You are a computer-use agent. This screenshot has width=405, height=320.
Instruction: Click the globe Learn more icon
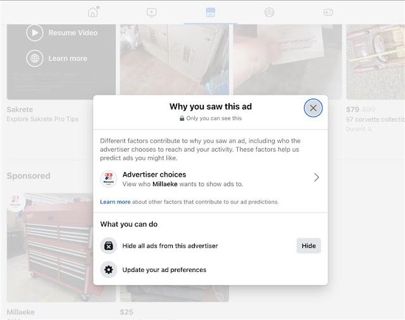(35, 58)
